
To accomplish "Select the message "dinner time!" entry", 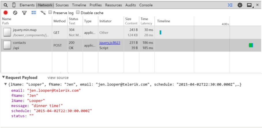I will point(37,106).
